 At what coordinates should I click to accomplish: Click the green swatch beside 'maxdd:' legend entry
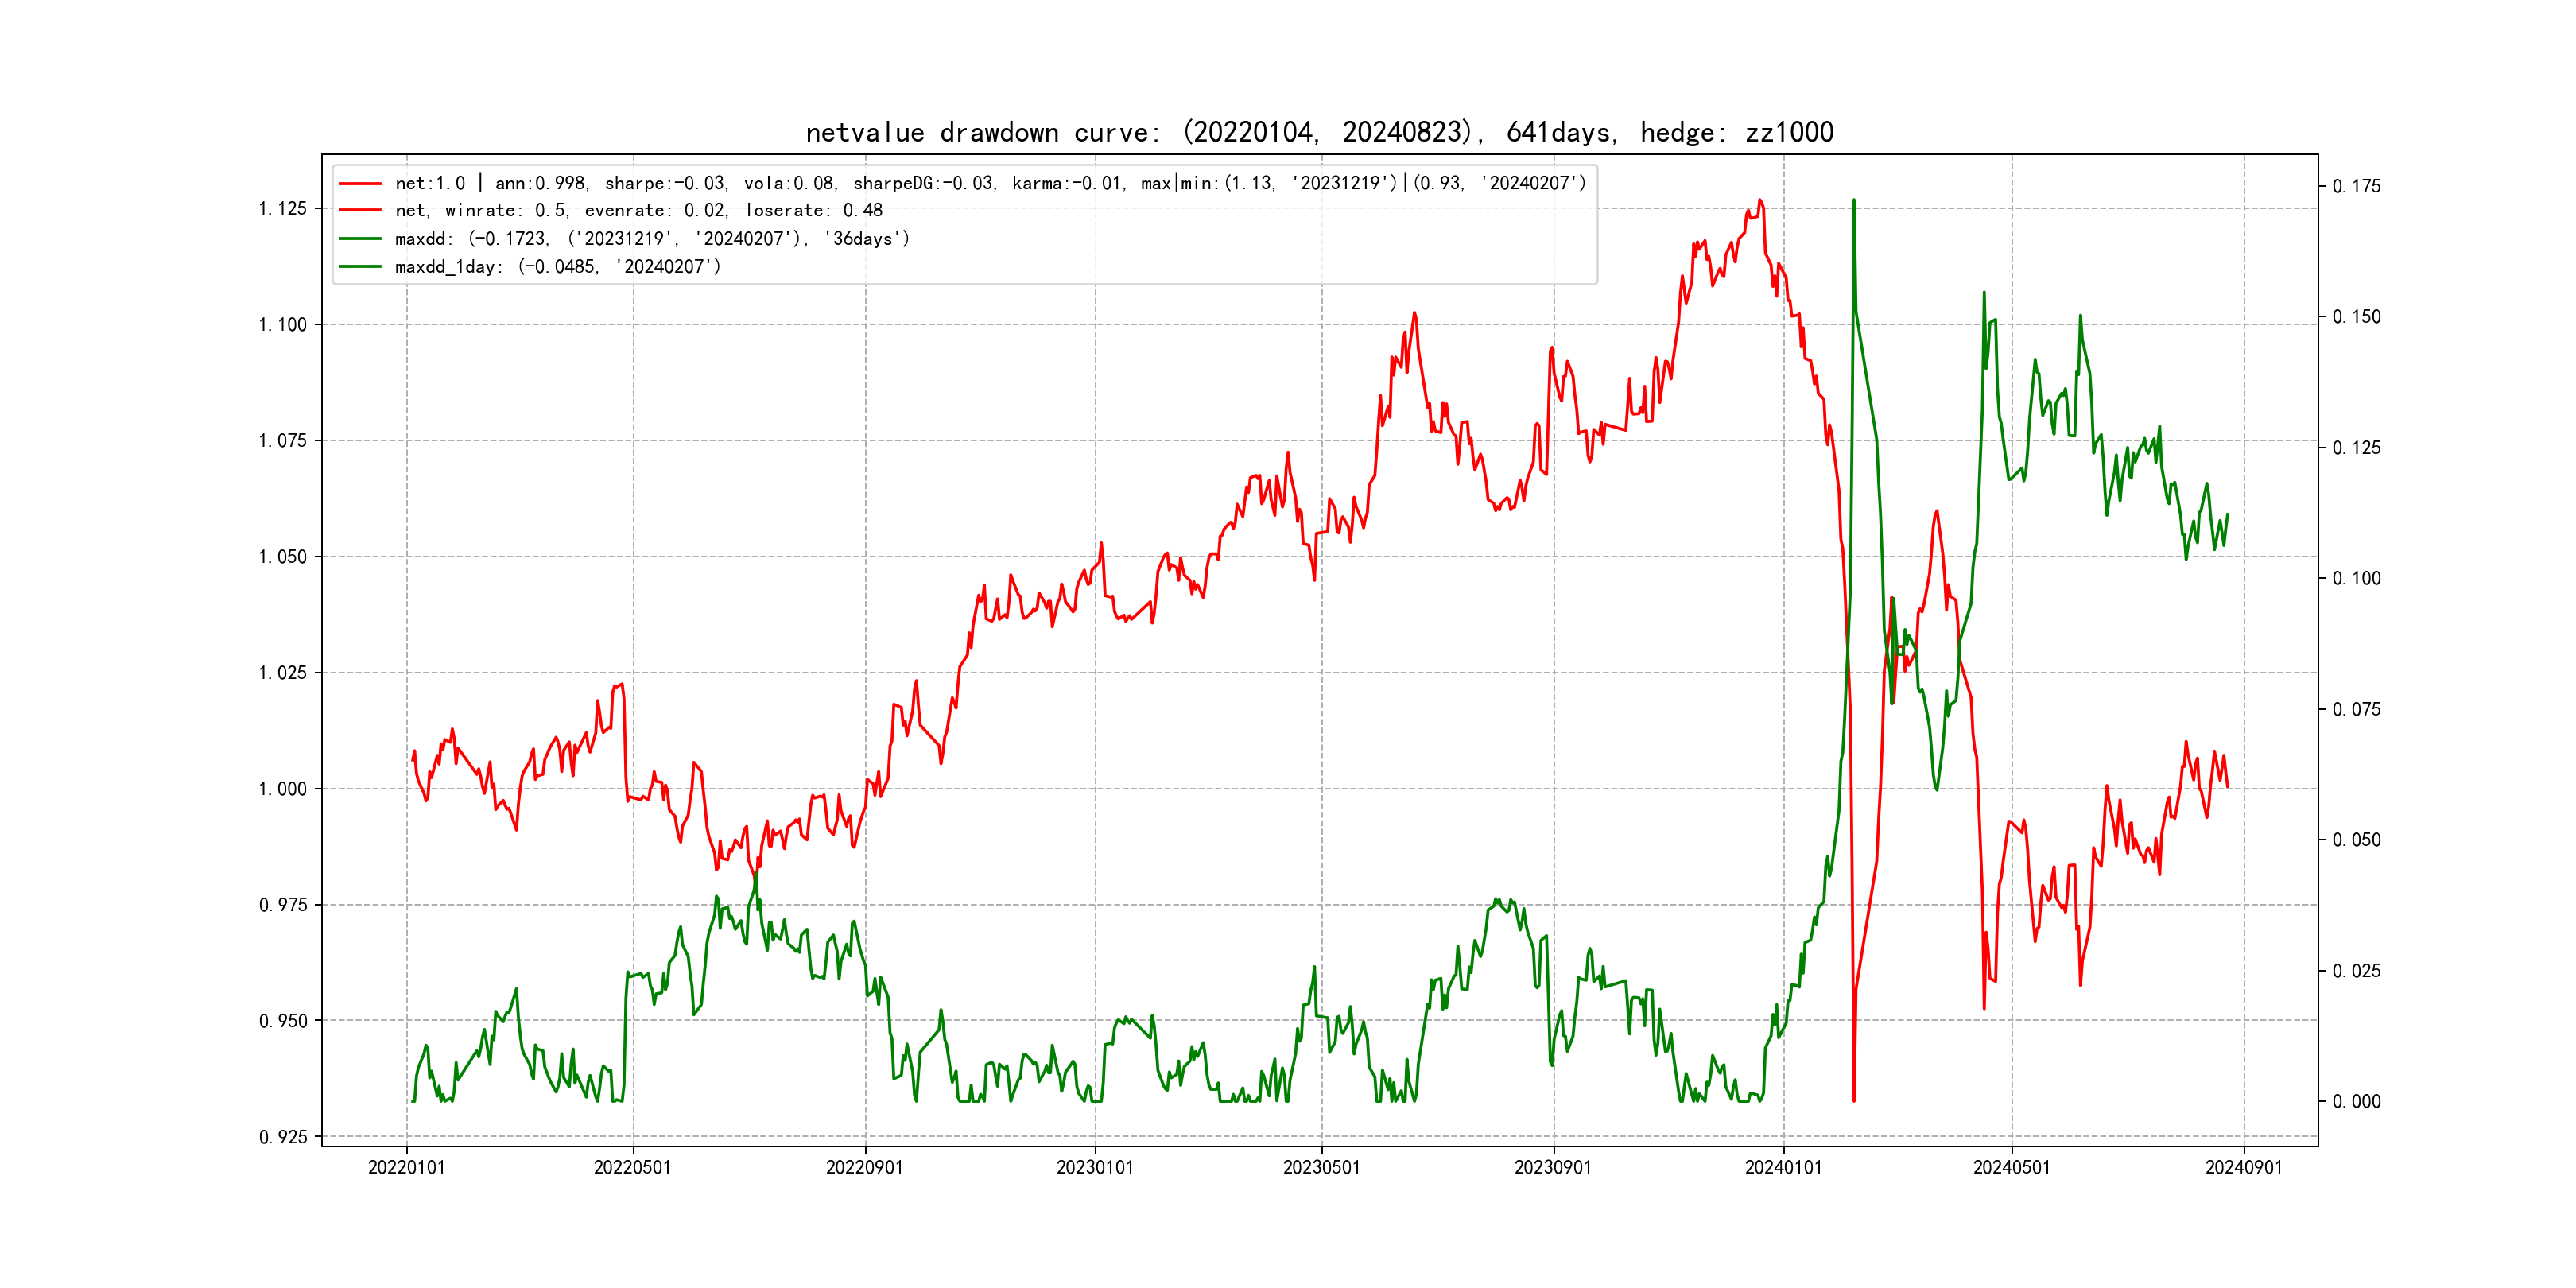(360, 239)
